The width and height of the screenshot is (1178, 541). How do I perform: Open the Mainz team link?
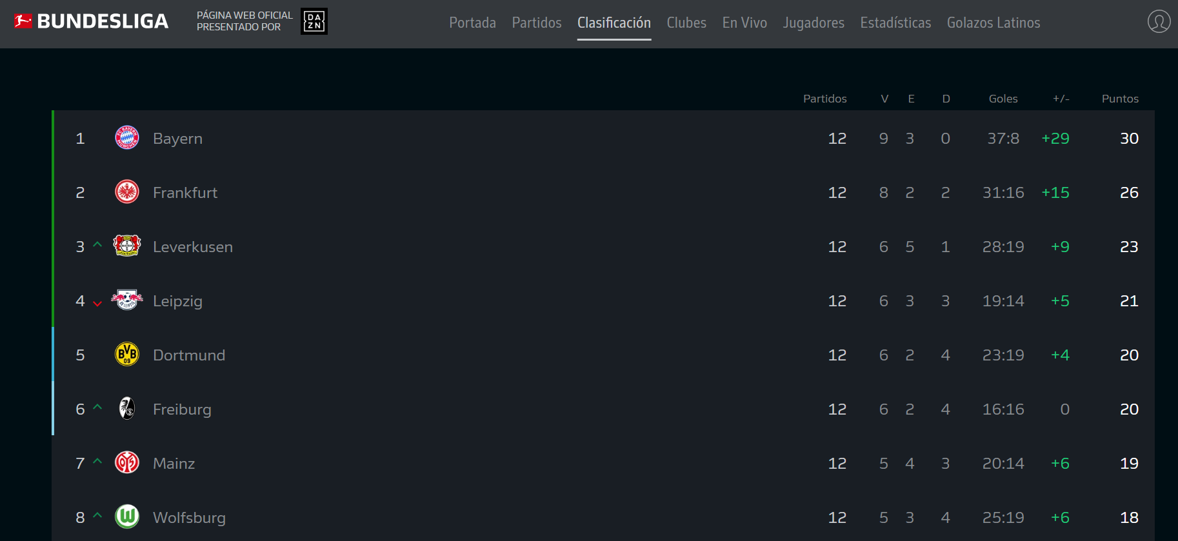(x=174, y=464)
